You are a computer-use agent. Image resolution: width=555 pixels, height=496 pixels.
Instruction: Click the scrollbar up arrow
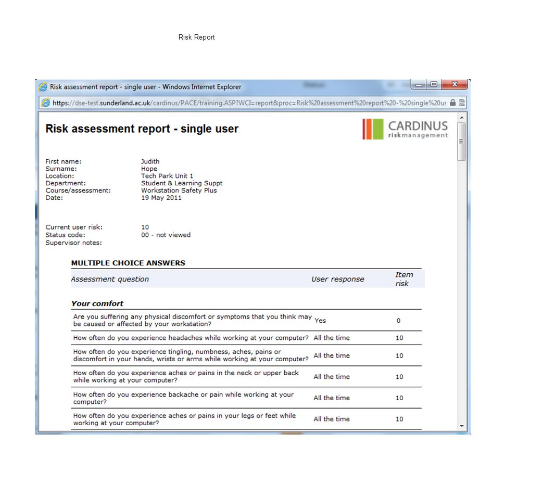tap(462, 117)
